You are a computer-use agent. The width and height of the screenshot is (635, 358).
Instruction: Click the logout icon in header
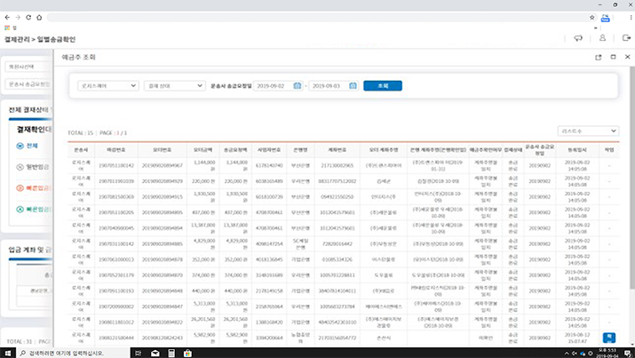(626, 37)
